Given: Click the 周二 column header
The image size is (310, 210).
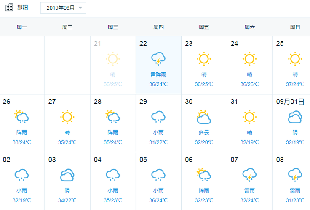Looking at the screenshot, I should 67,27.
